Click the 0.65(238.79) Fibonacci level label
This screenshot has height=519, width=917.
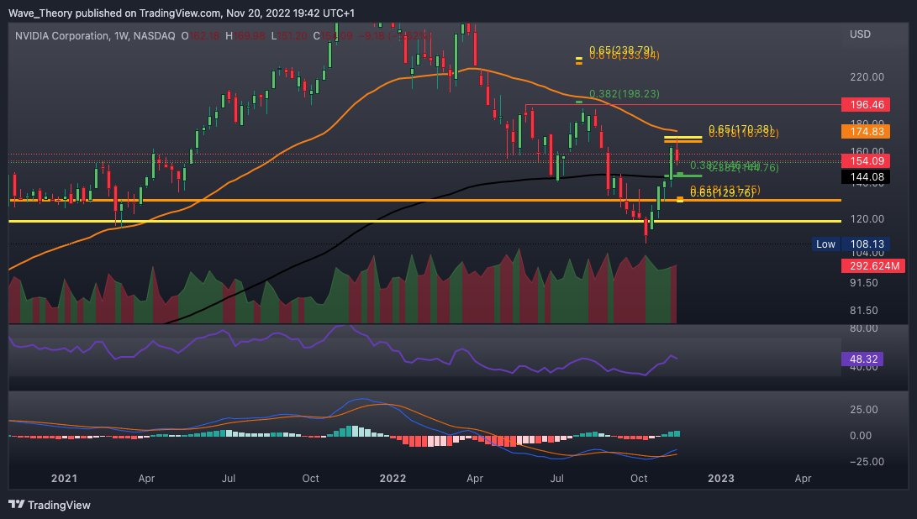[620, 50]
